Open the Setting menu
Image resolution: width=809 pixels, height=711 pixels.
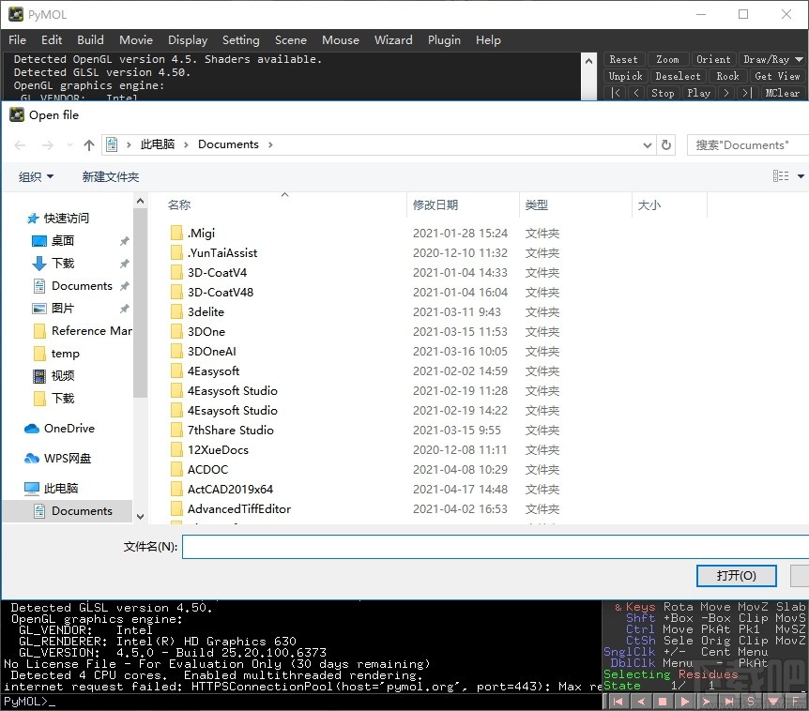click(240, 39)
